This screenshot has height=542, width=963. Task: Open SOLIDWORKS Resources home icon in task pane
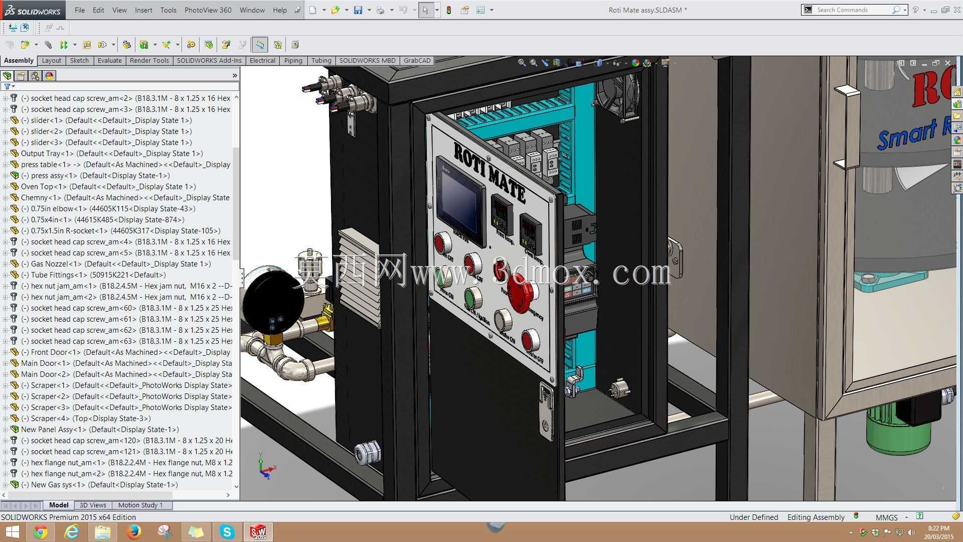tap(957, 92)
